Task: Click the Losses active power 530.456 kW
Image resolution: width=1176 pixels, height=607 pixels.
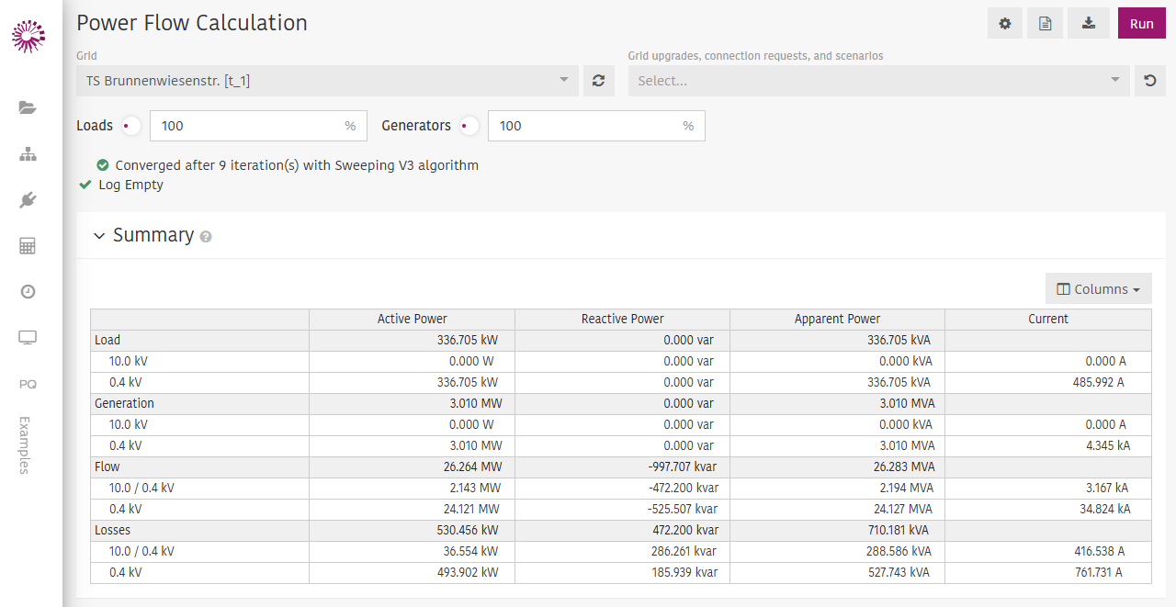Action: pyautogui.click(x=468, y=530)
